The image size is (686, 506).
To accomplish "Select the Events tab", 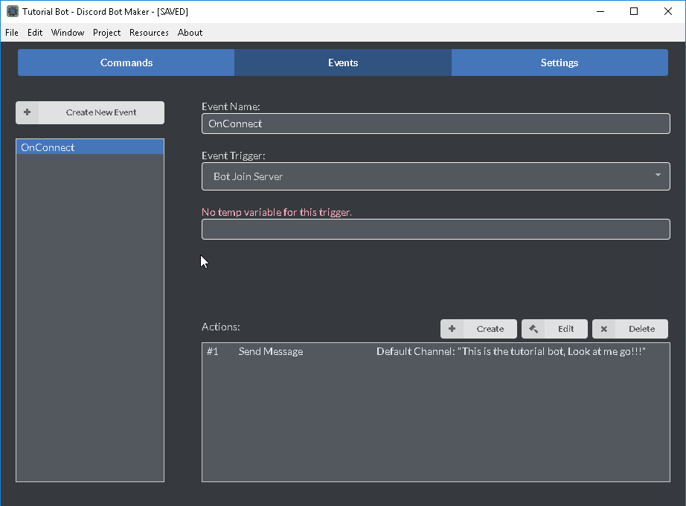I will click(343, 63).
